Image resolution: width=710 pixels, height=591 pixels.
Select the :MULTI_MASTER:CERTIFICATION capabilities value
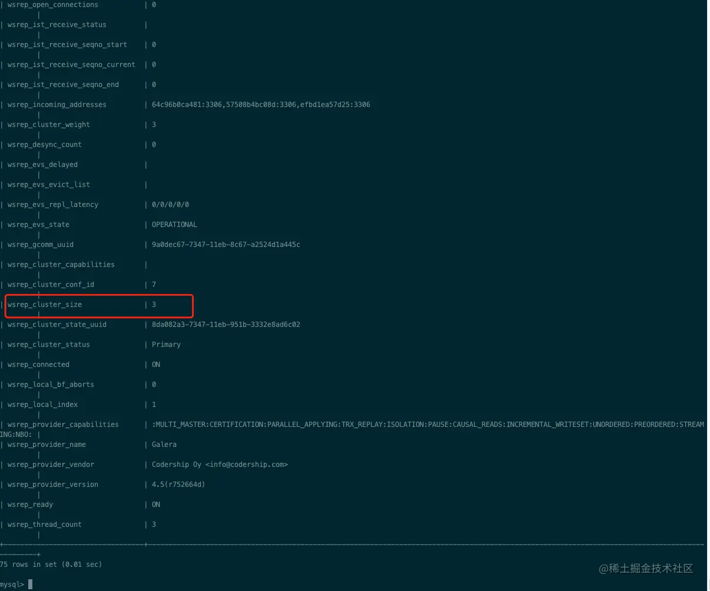428,425
